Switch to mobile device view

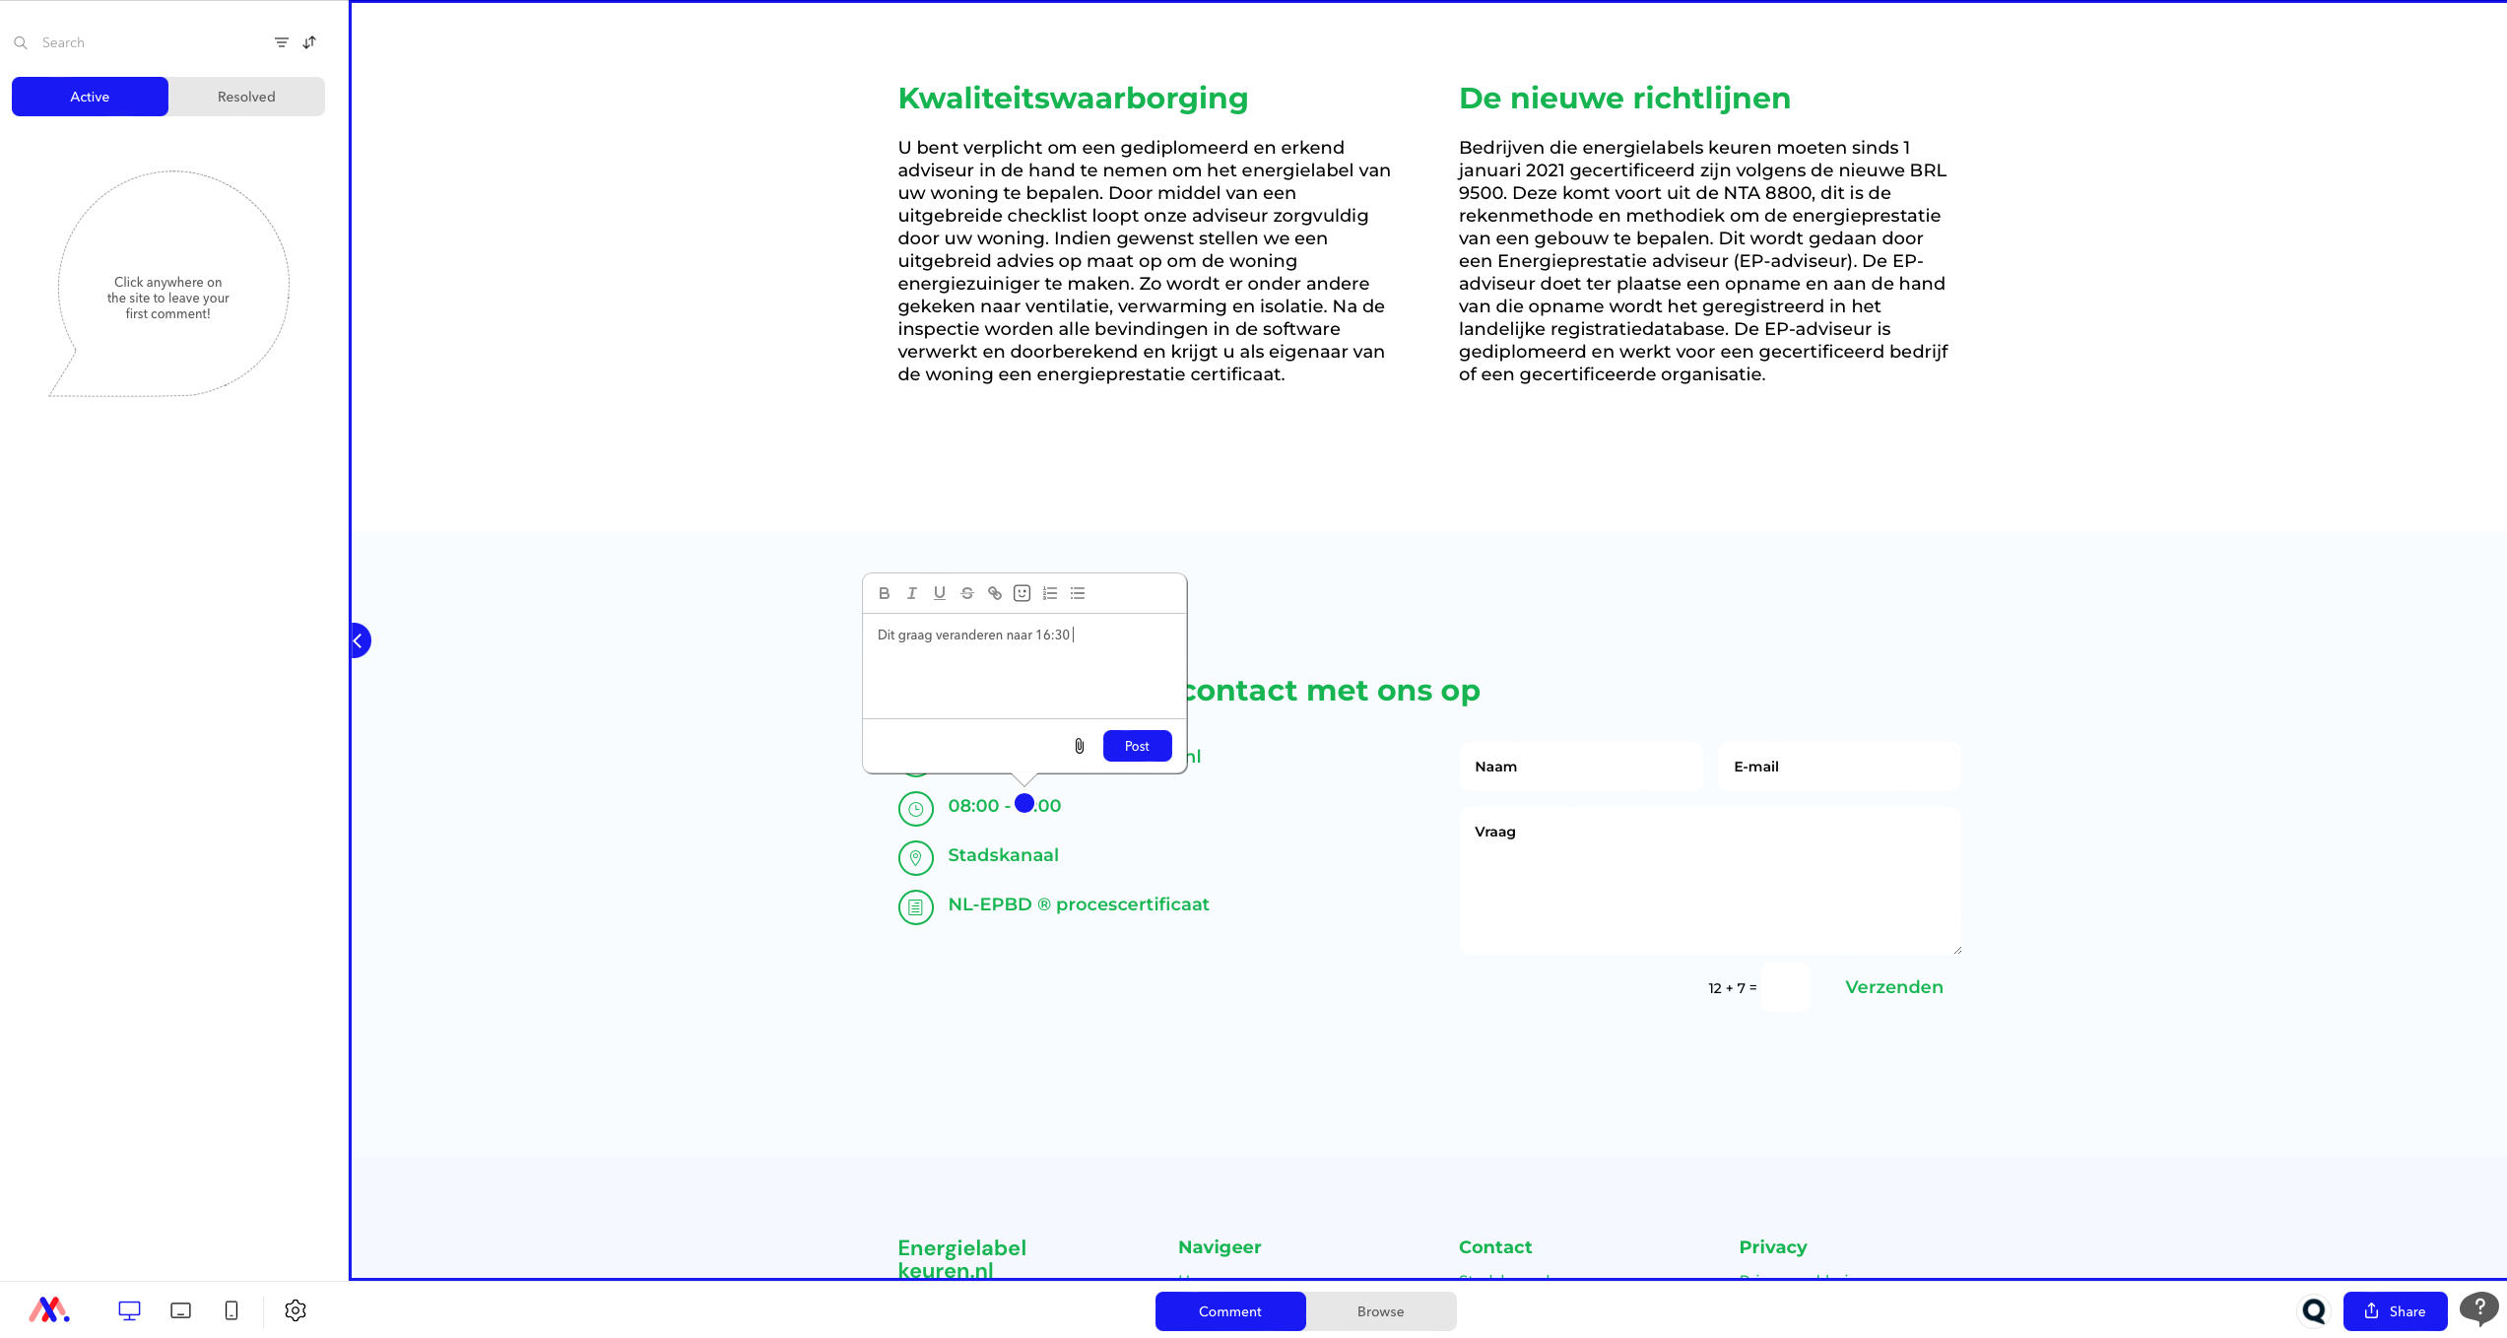(x=231, y=1310)
